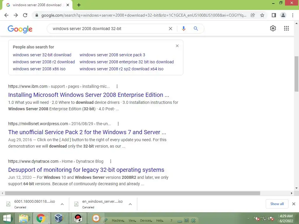This screenshot has width=299, height=224.
Task: Open more options for mivilisnet.wordpress.com result
Action: tap(118, 124)
